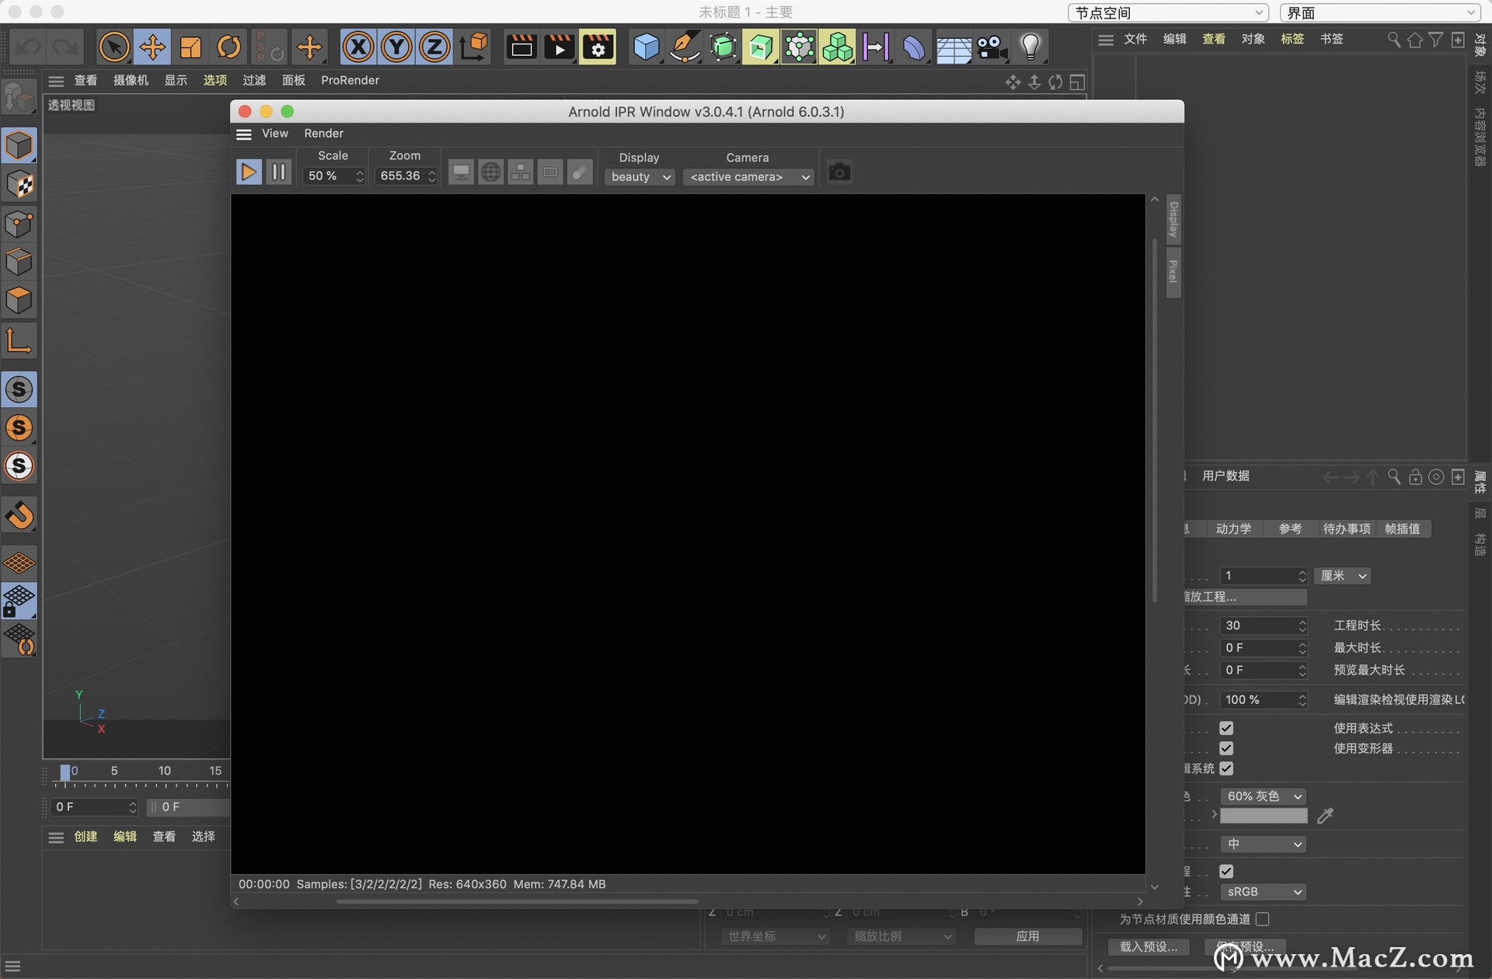Select the spline pen tool icon
This screenshot has width=1492, height=979.
tap(685, 47)
